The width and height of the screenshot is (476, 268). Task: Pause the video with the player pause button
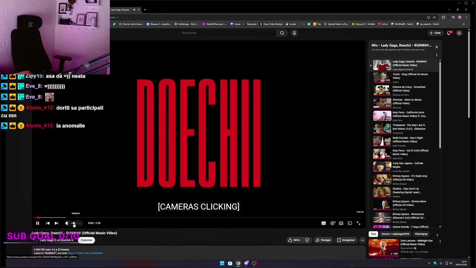pos(38,223)
